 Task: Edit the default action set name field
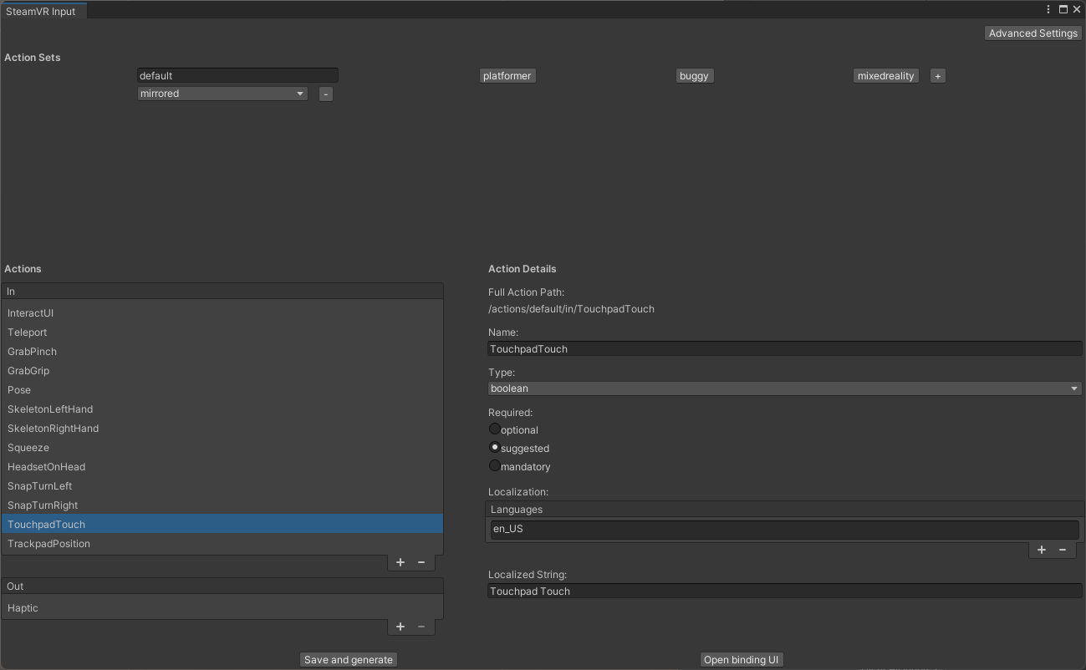(x=237, y=76)
